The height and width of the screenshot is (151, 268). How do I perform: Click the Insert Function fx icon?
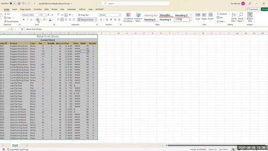tap(22, 29)
